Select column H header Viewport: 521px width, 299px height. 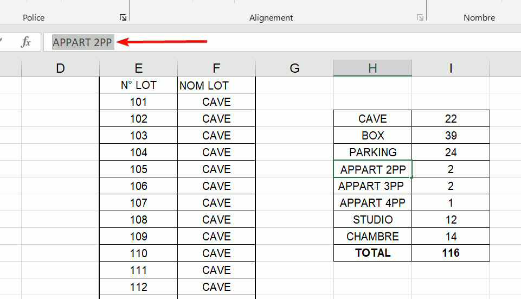pyautogui.click(x=372, y=68)
